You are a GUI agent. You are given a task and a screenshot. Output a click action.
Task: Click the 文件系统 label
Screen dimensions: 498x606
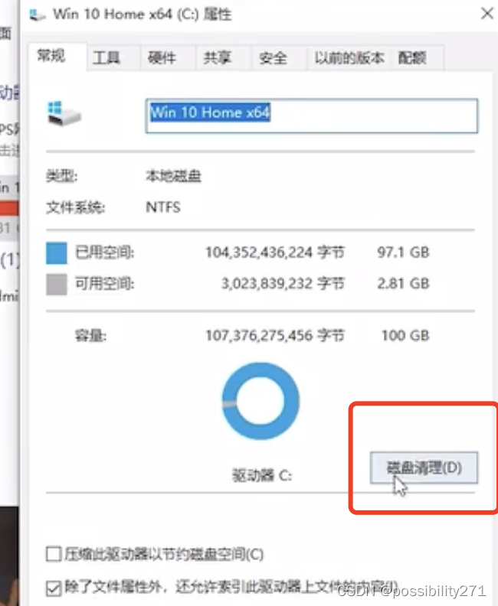[x=75, y=208]
